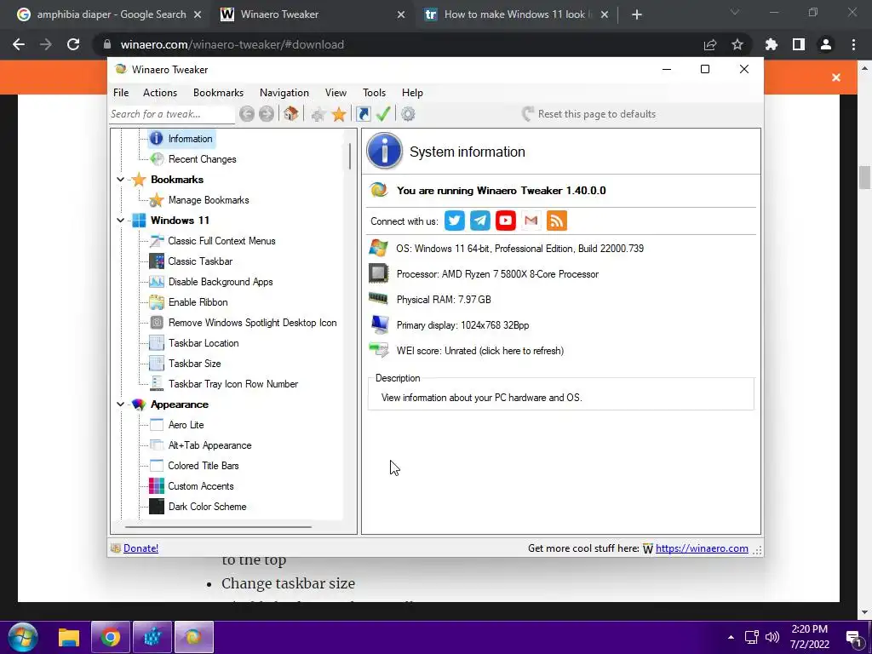Click the volume speaker tray icon

point(772,637)
